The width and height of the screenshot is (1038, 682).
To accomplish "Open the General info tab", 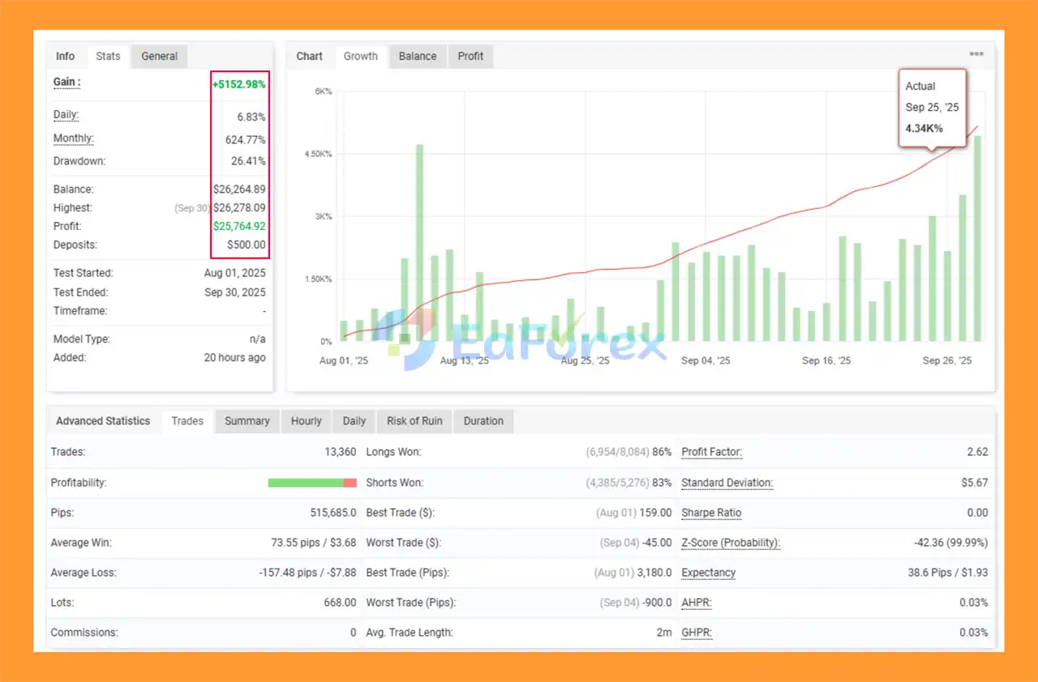I will pos(159,57).
